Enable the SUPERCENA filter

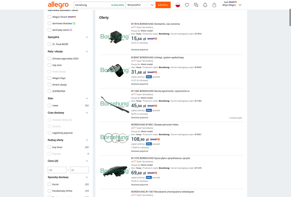[x=49, y=91]
